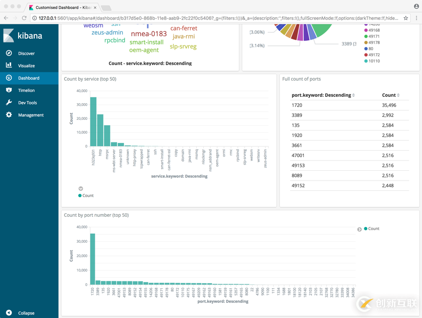The width and height of the screenshot is (422, 318).
Task: Open the Discover page icon
Action: (x=9, y=53)
